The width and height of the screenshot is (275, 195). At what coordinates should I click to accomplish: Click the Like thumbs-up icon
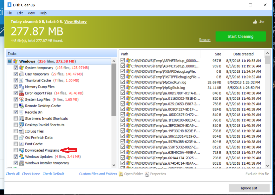click(x=255, y=22)
